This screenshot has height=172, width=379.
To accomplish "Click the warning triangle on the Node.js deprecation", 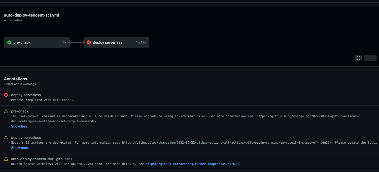I will click(x=6, y=137).
